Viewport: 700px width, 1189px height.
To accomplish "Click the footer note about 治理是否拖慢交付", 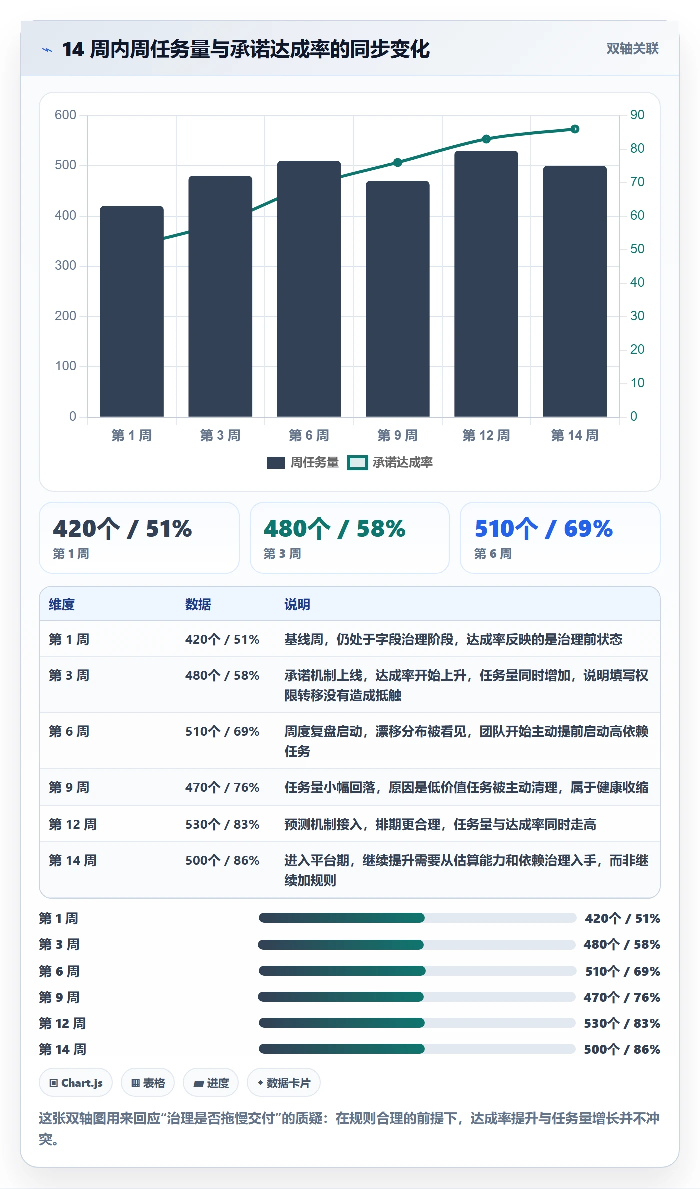I will coord(349,1129).
